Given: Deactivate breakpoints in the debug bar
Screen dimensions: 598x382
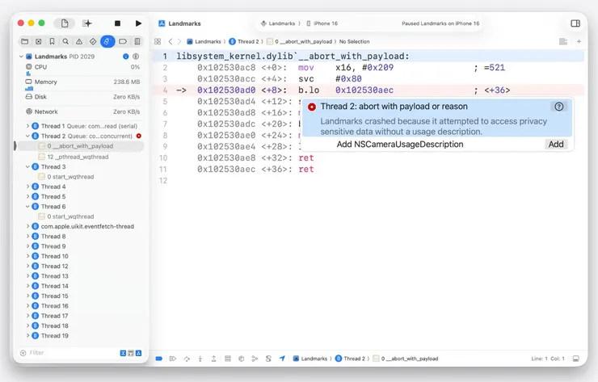Looking at the screenshot, I should pyautogui.click(x=159, y=359).
